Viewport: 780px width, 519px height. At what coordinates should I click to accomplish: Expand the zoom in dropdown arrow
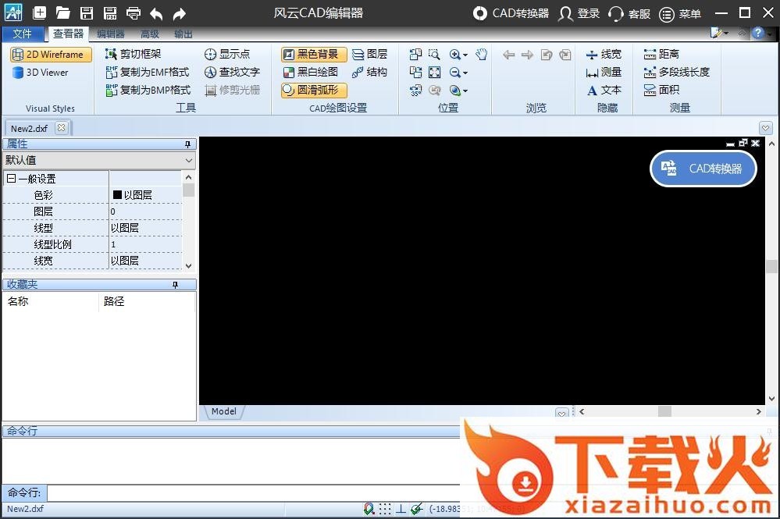coord(465,55)
